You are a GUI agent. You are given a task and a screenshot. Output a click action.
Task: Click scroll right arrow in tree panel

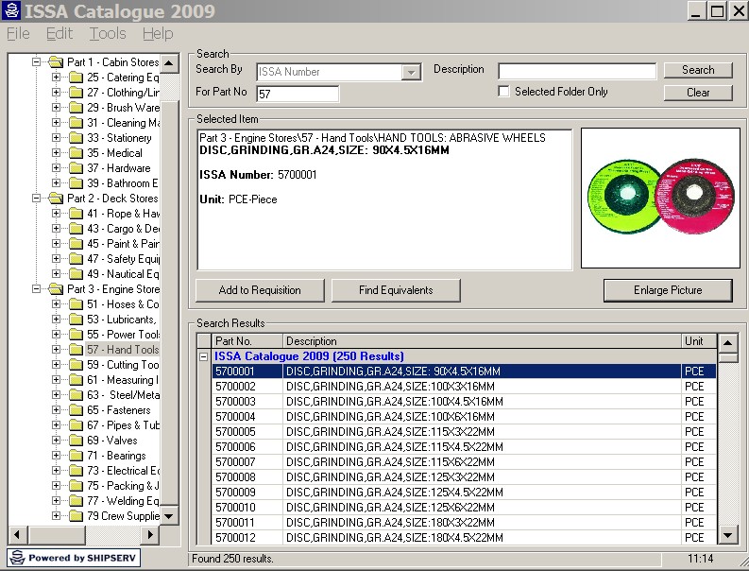click(x=150, y=534)
